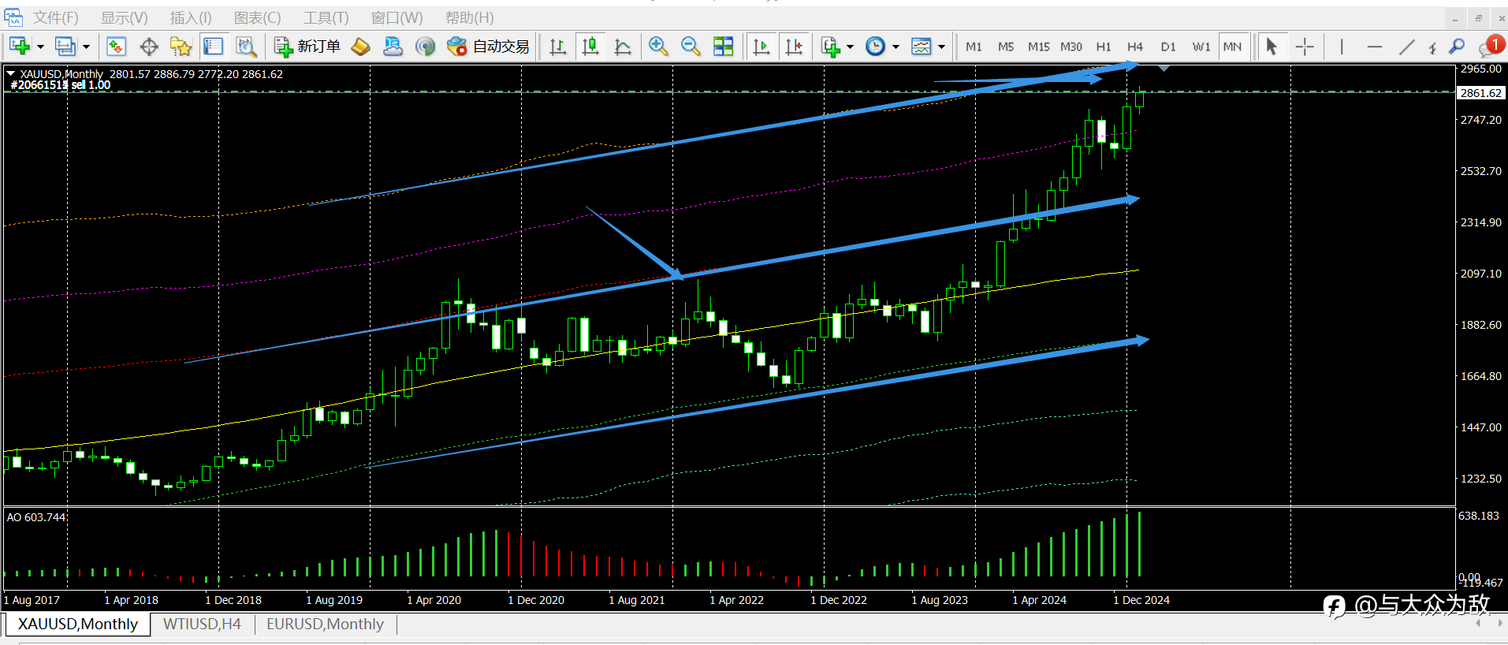Zoom in on the chart
Screen dimensions: 1508x645
pos(658,47)
